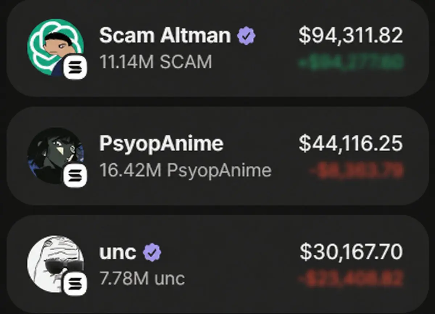Click the 7.78M unc balance text
Viewport: 435px width, 314px height.
pyautogui.click(x=142, y=278)
